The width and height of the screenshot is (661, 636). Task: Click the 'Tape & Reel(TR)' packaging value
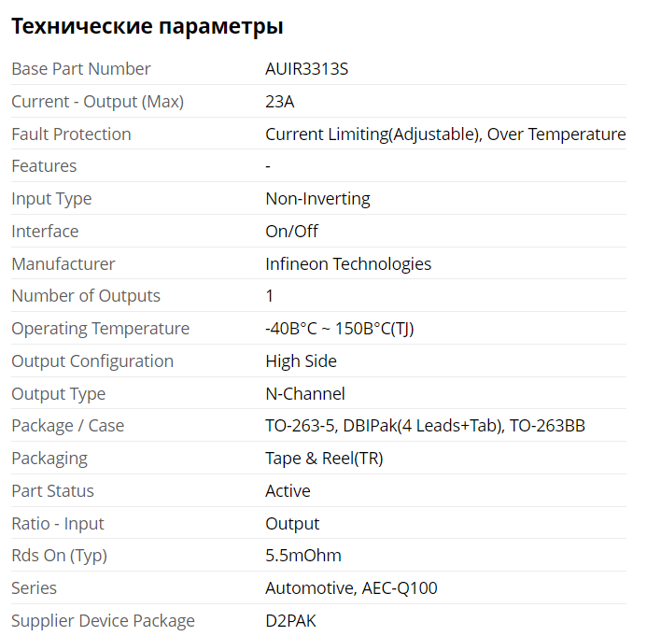[x=324, y=459]
